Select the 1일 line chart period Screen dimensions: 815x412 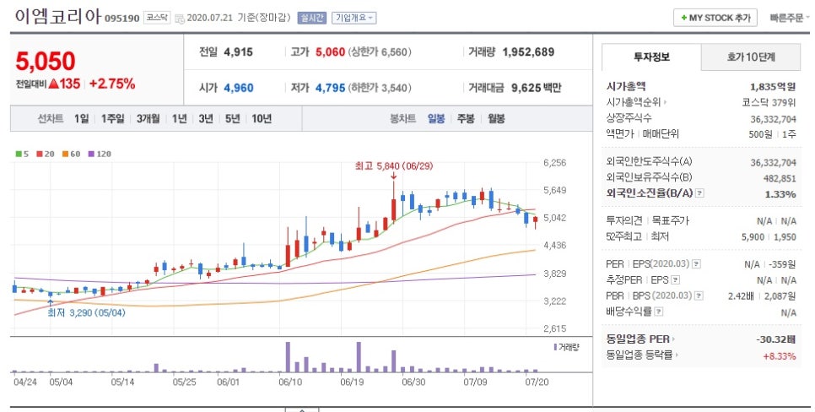(82, 118)
